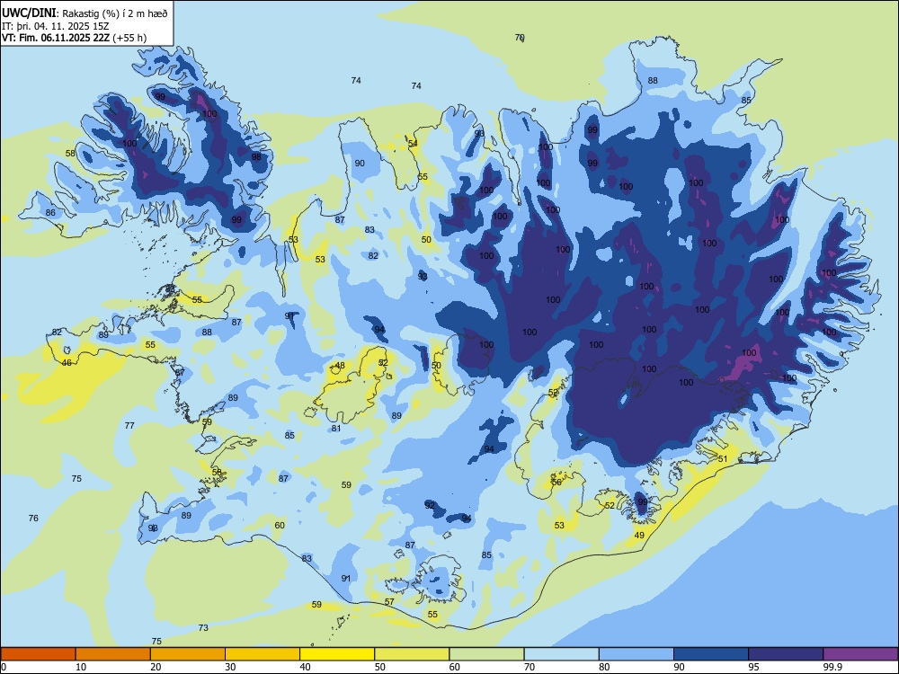Select the 10–20 orange legend swatch
This screenshot has height=674, width=899.
coord(113,654)
